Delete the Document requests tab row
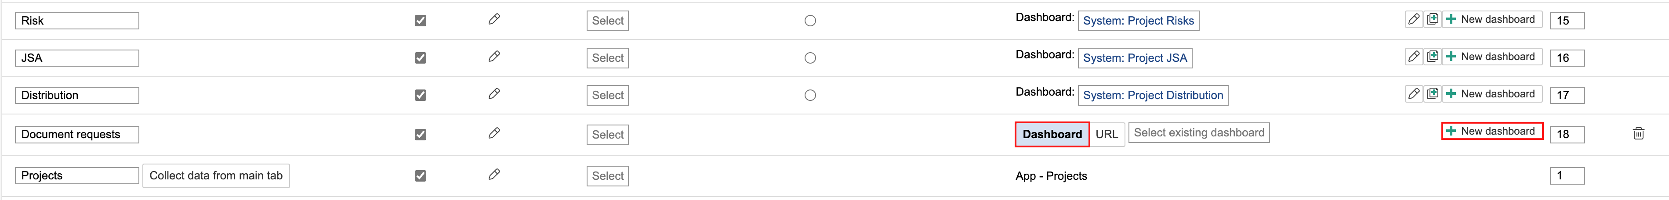Screen dimensions: 1669x200 [x=1639, y=133]
